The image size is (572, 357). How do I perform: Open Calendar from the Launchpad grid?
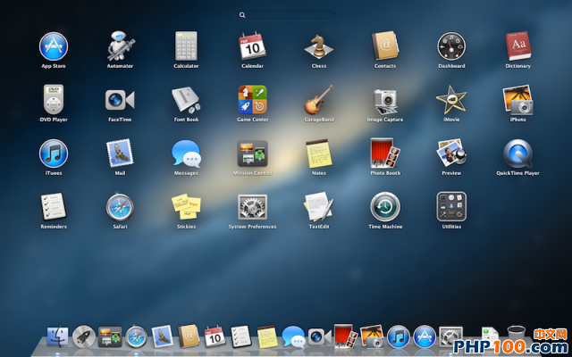[x=252, y=46]
